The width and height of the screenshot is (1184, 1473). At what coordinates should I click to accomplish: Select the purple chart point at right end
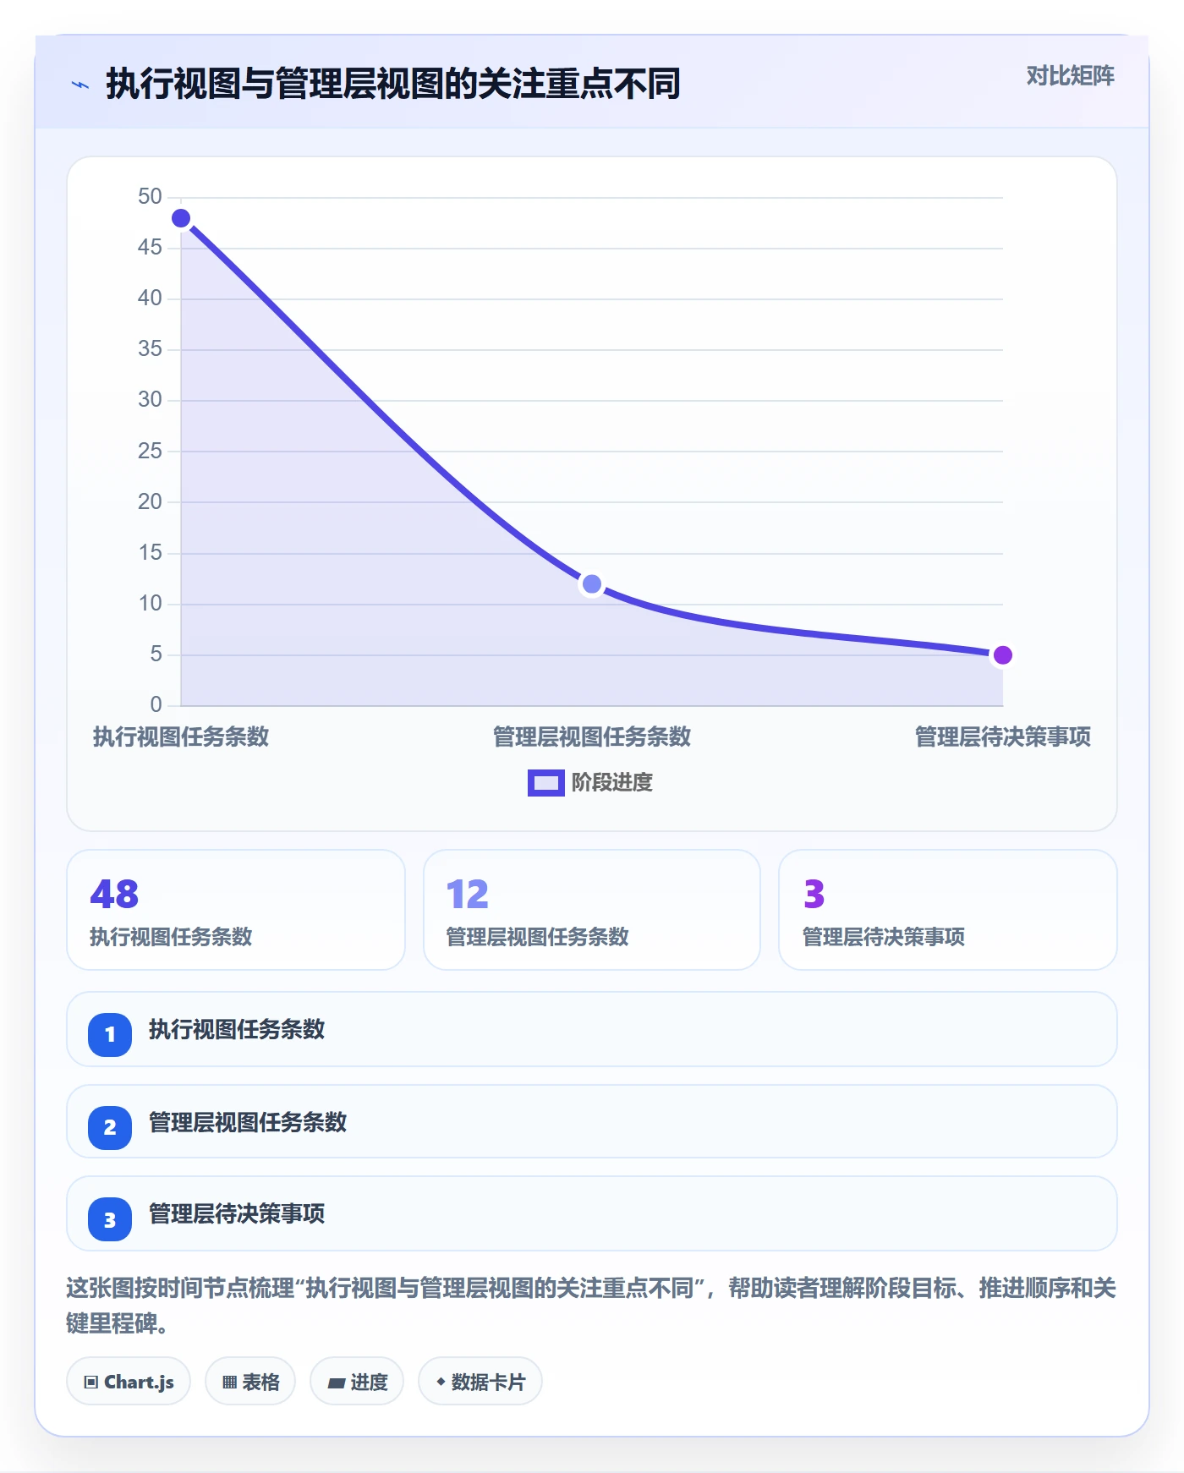(1002, 655)
